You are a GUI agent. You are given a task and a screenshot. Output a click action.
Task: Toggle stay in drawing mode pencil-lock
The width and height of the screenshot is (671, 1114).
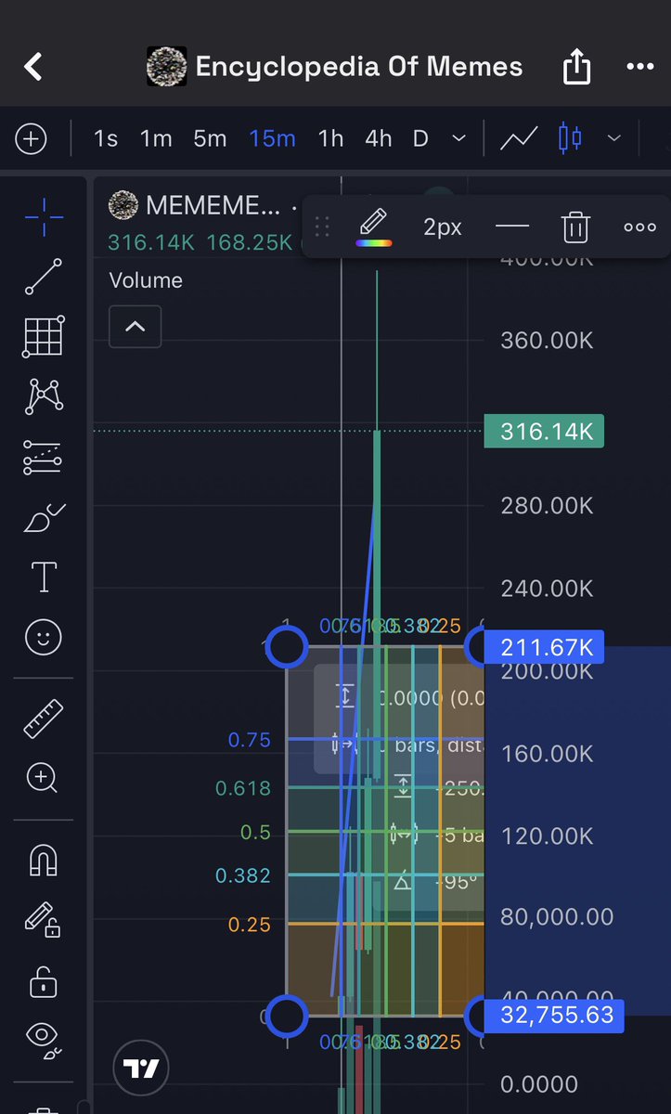point(43,920)
